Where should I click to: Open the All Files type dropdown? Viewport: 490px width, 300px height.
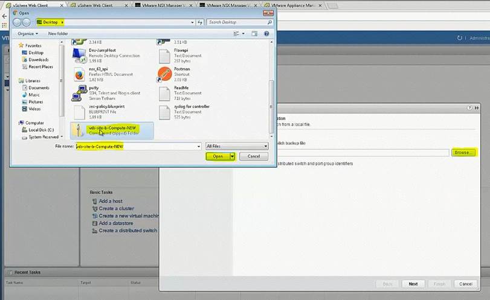(x=237, y=146)
